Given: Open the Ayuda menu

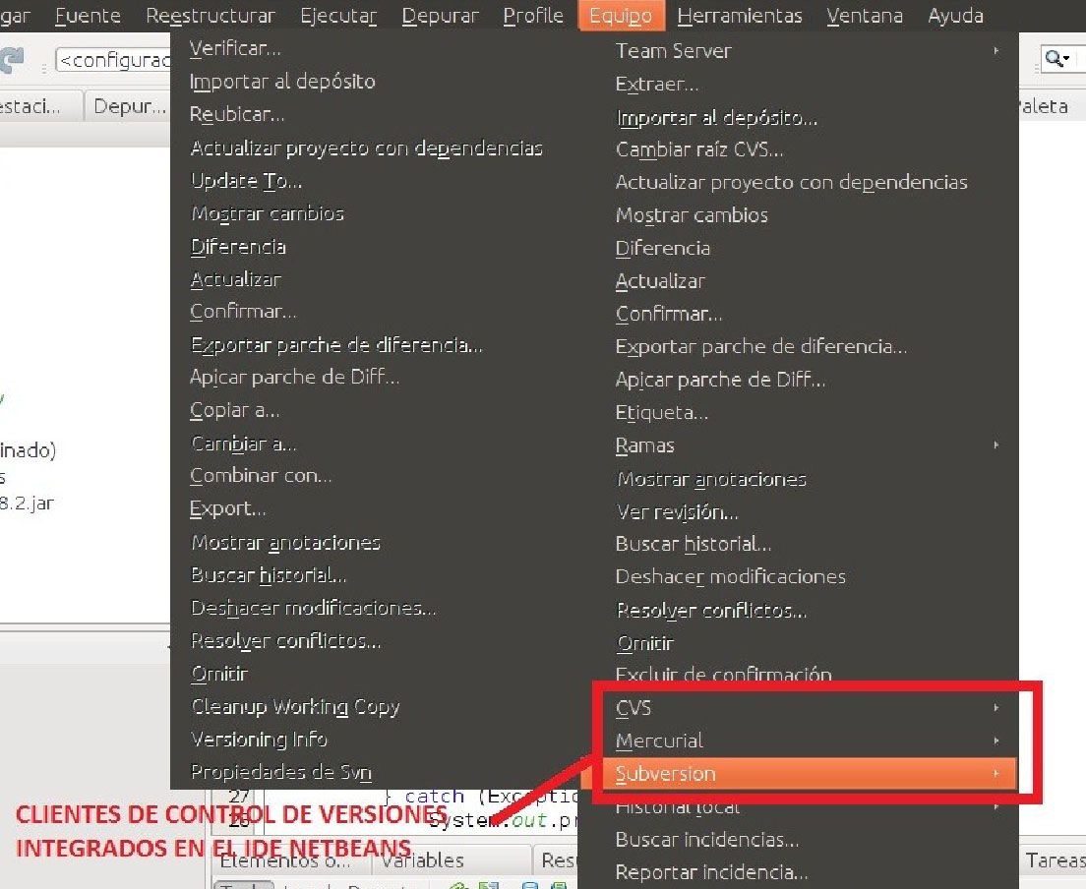Looking at the screenshot, I should [x=955, y=16].
